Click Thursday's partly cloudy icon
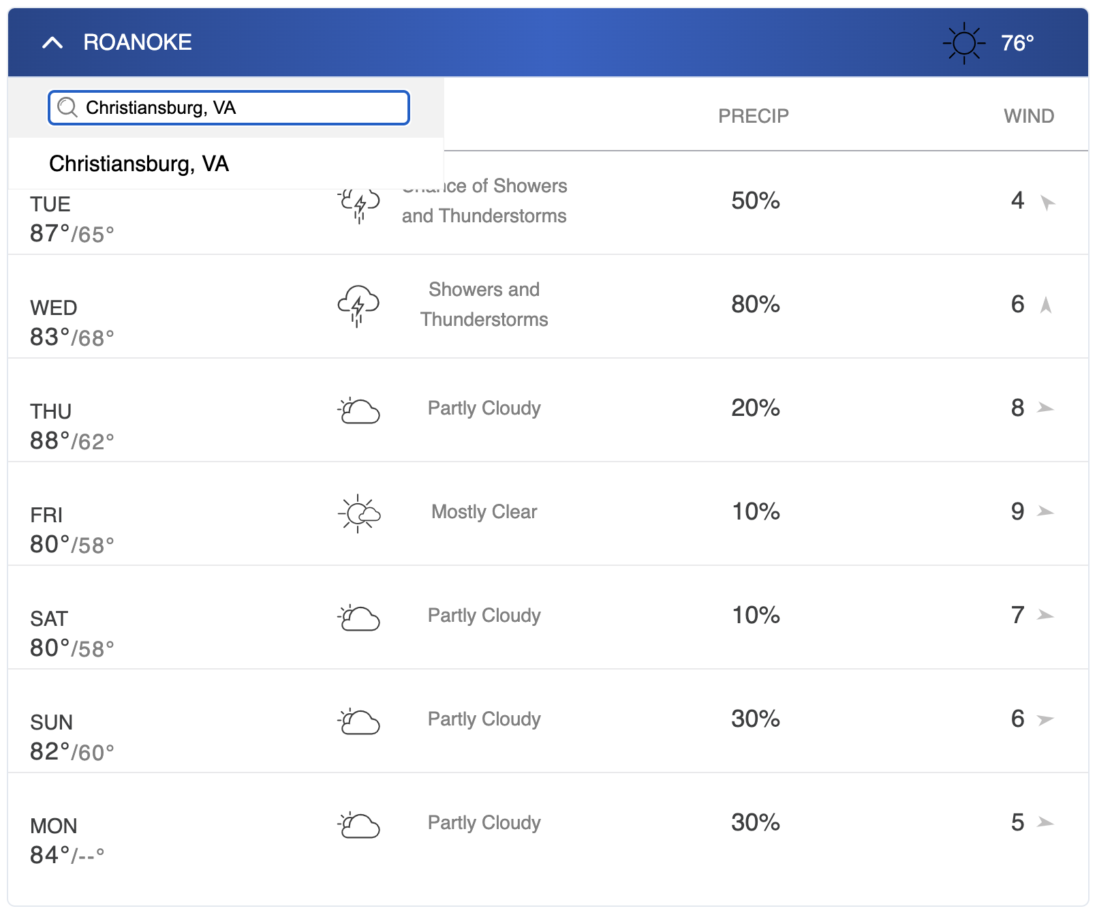This screenshot has width=1097, height=915. click(358, 410)
